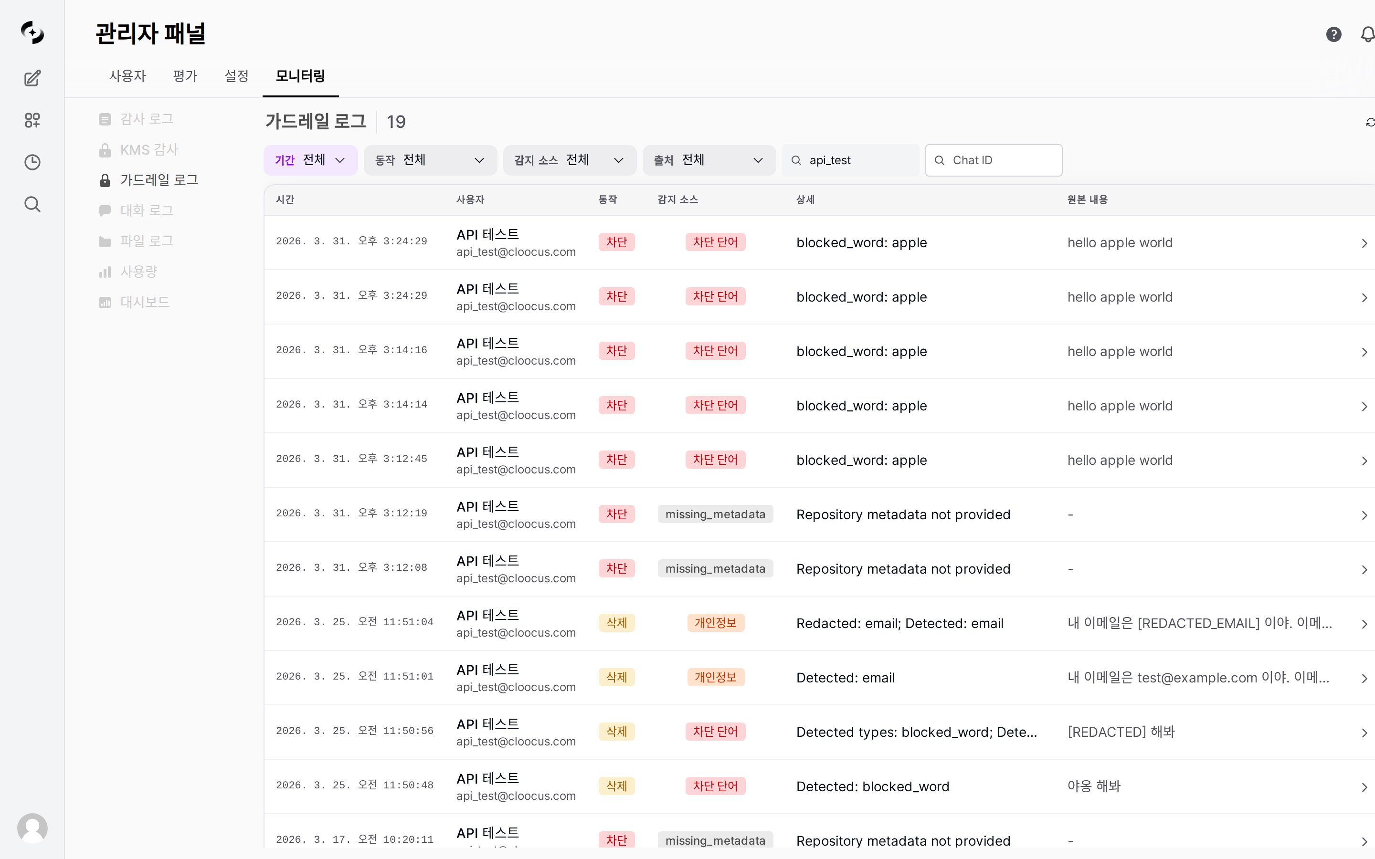Expand the 11:50:56 row chevron
The width and height of the screenshot is (1375, 859).
(1364, 733)
